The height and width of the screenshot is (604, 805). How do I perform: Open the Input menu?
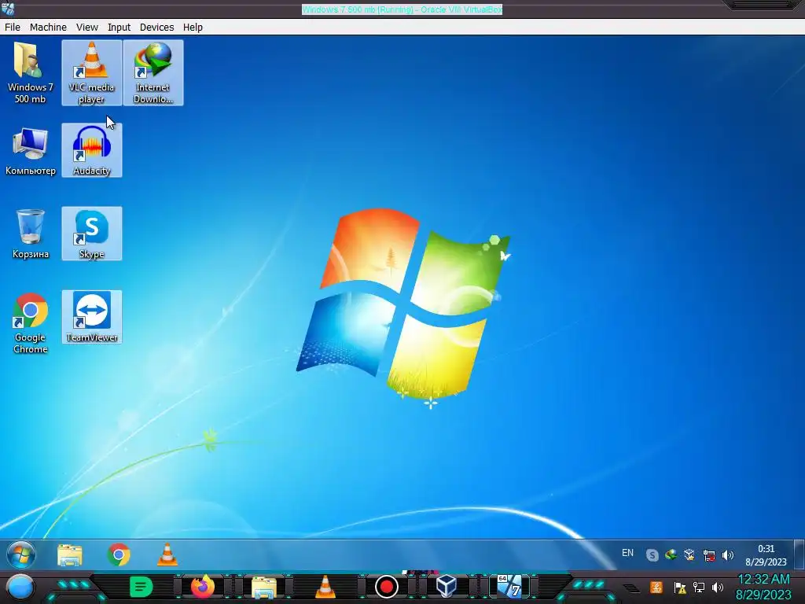coord(119,28)
